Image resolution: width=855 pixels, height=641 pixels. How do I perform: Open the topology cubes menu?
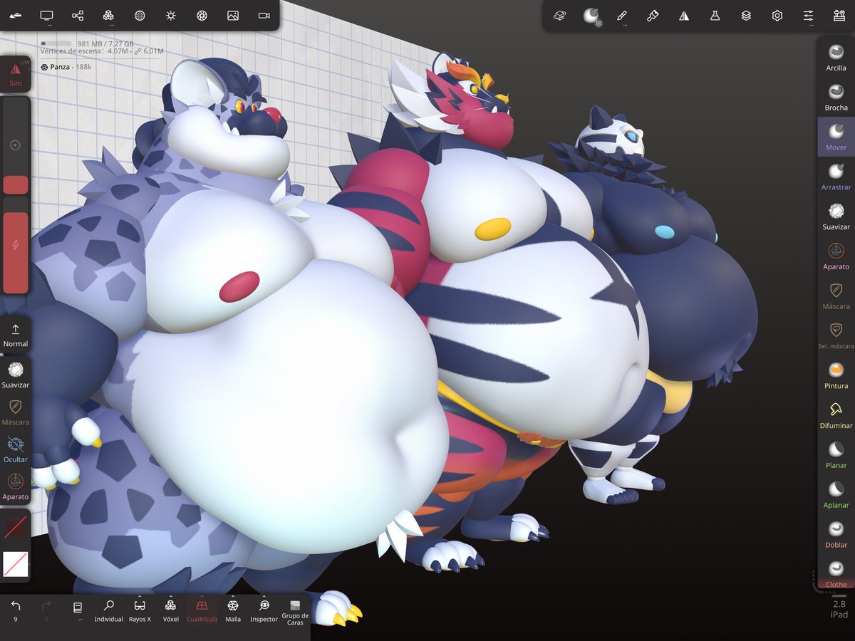click(x=108, y=15)
